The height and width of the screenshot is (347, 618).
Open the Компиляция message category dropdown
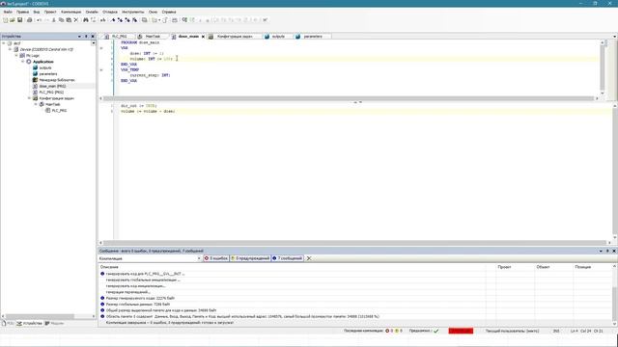199,258
